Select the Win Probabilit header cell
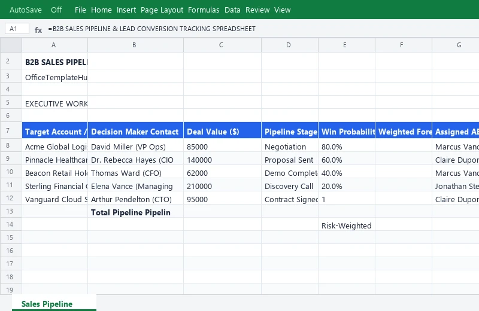The image size is (479, 311). click(347, 132)
